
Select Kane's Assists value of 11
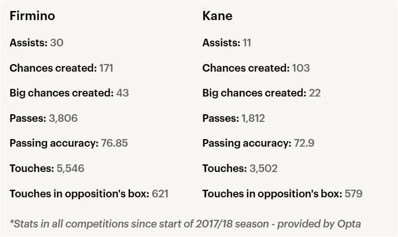tap(247, 43)
